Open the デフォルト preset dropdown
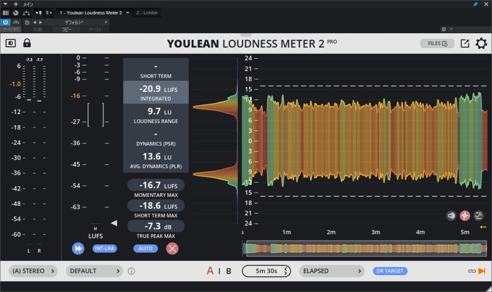Screen dimensions: 492x292 tap(76, 22)
